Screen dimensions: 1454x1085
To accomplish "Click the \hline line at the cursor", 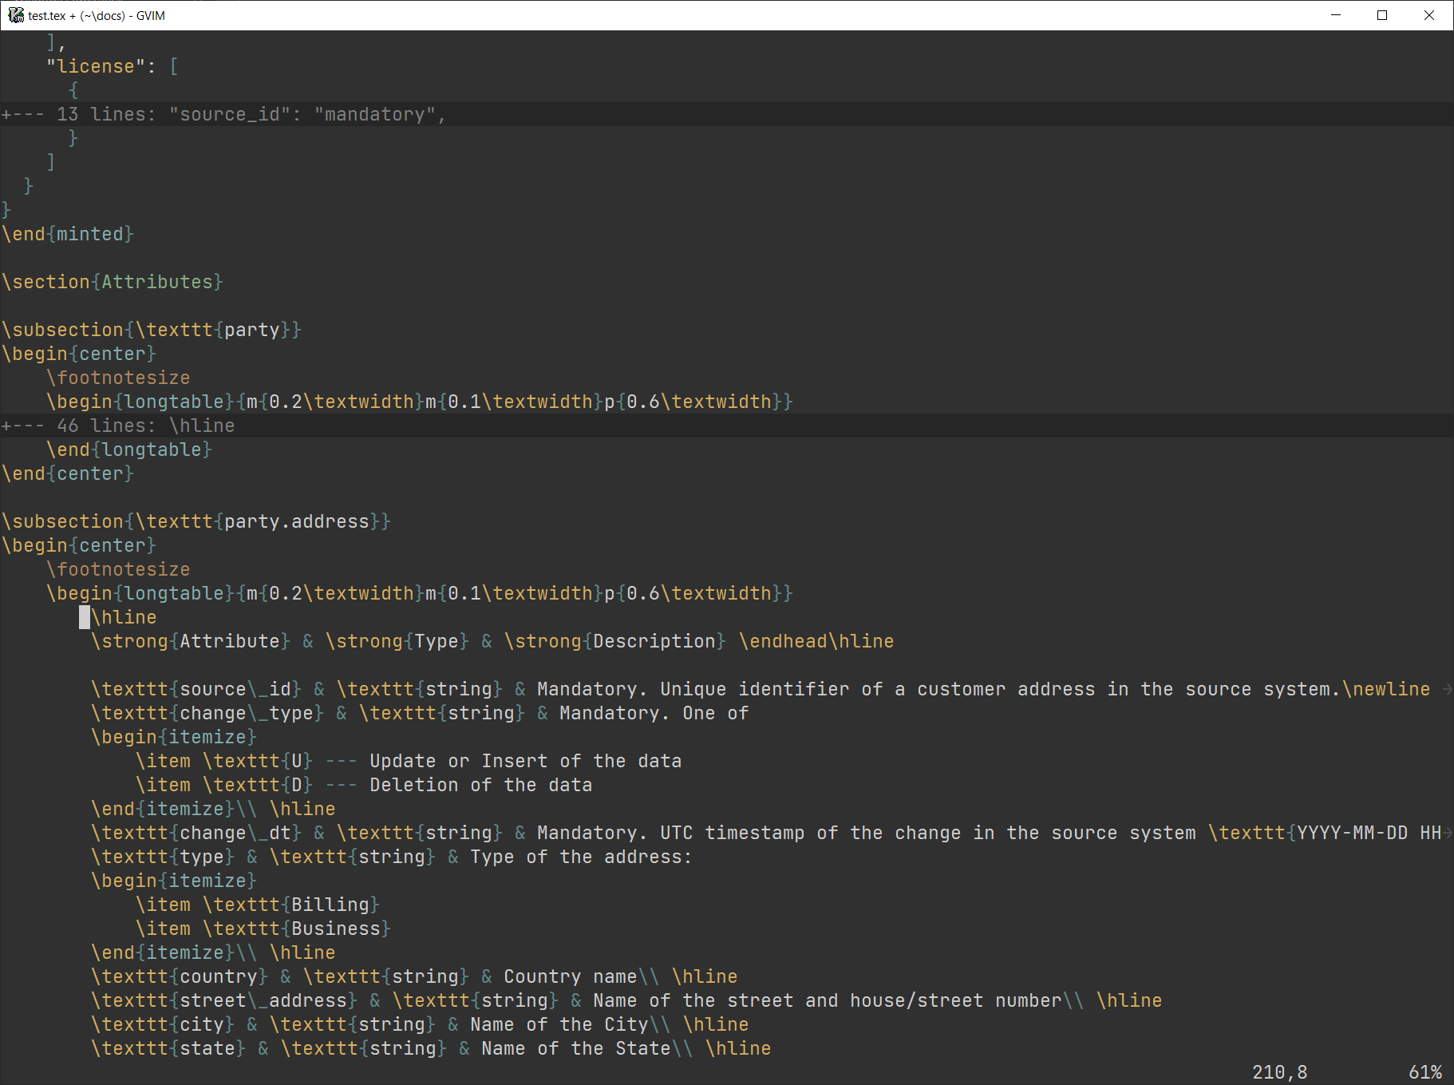I will [124, 617].
